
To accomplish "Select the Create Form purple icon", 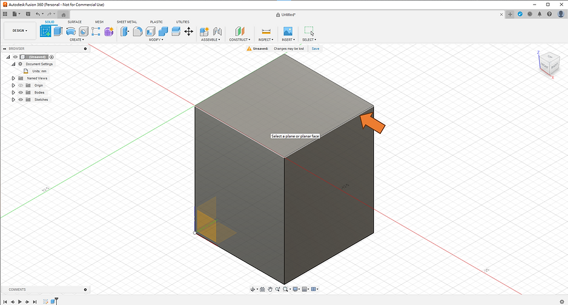I will [109, 31].
